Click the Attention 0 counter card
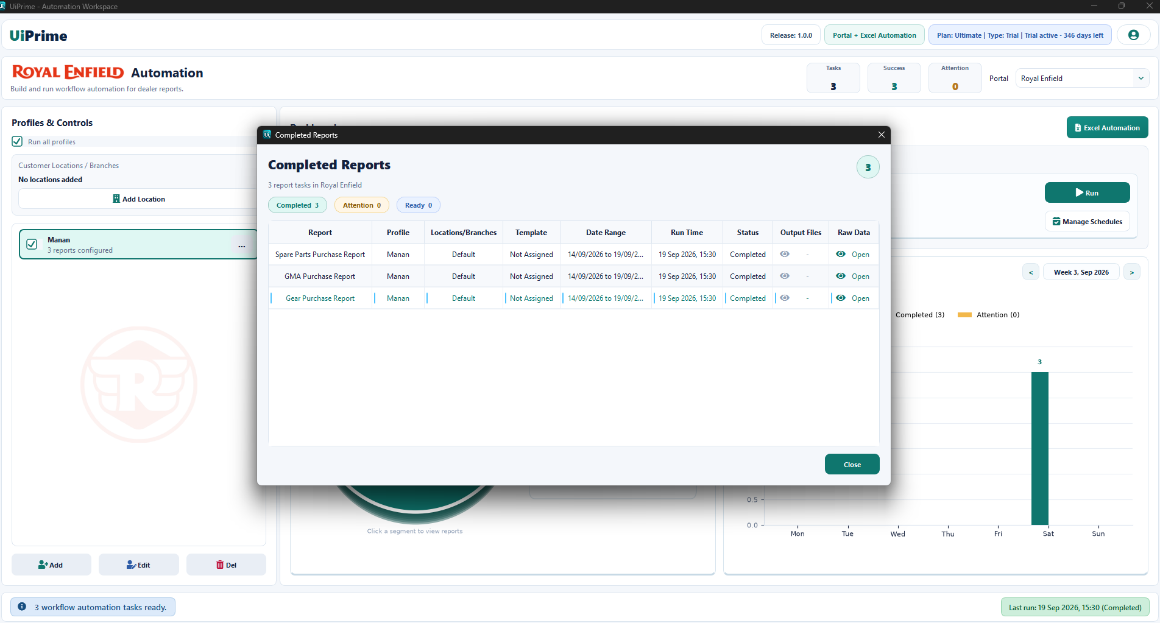 click(x=955, y=78)
